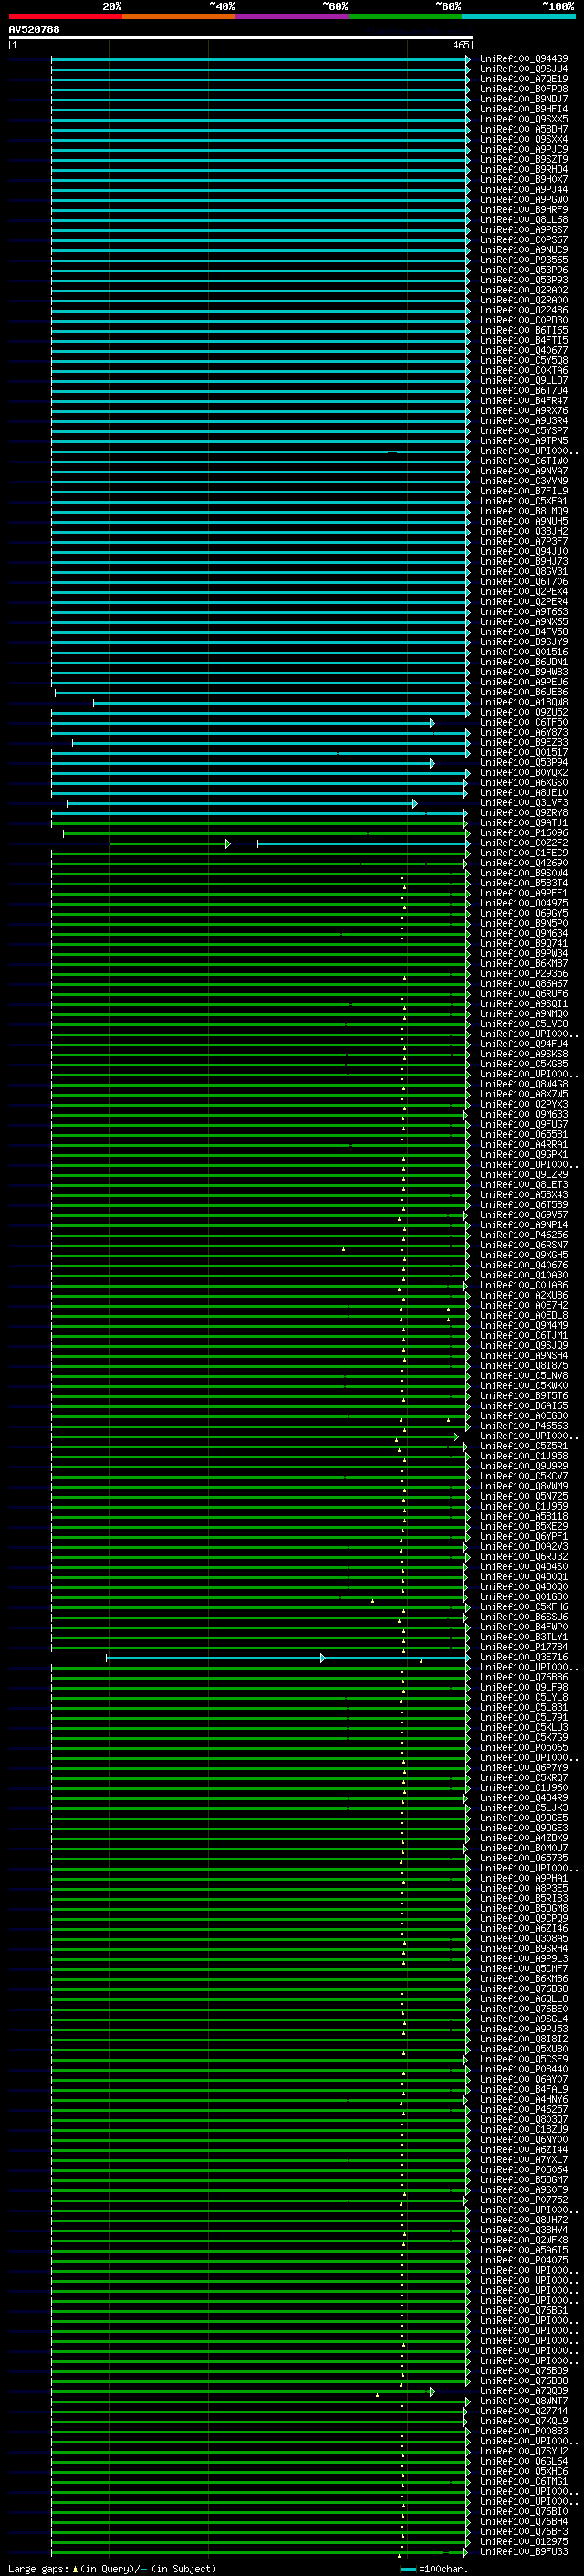This screenshot has width=584, height=2576.
Task: Select hit label UniRef100_C6TF50
Action: pos(524,722)
